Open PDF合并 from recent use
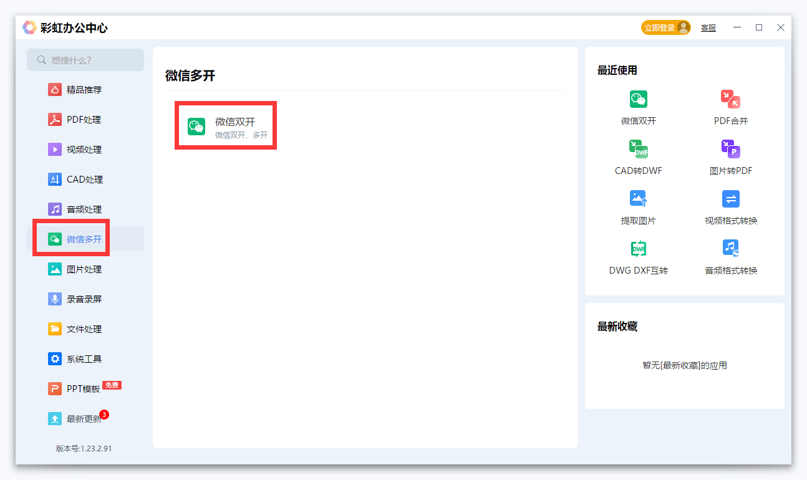Viewport: 807px width, 480px height. [730, 106]
